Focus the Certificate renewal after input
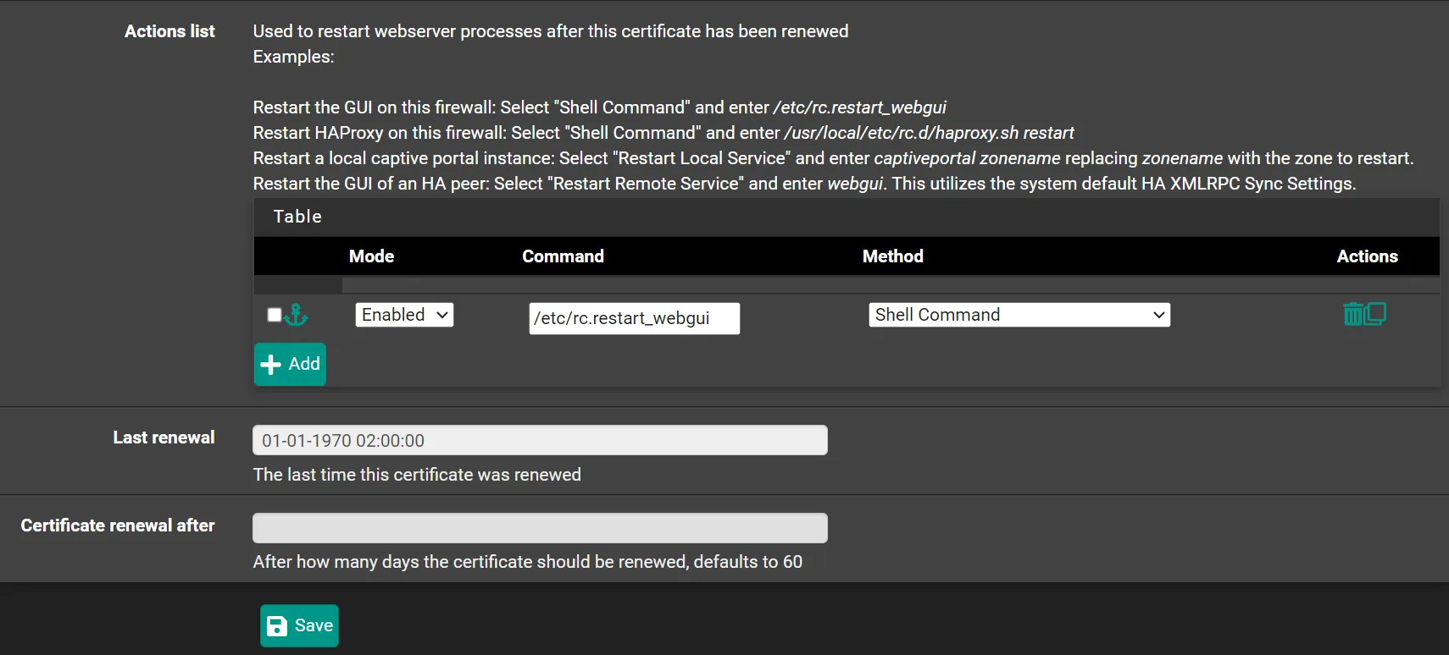The height and width of the screenshot is (655, 1449). tap(540, 528)
